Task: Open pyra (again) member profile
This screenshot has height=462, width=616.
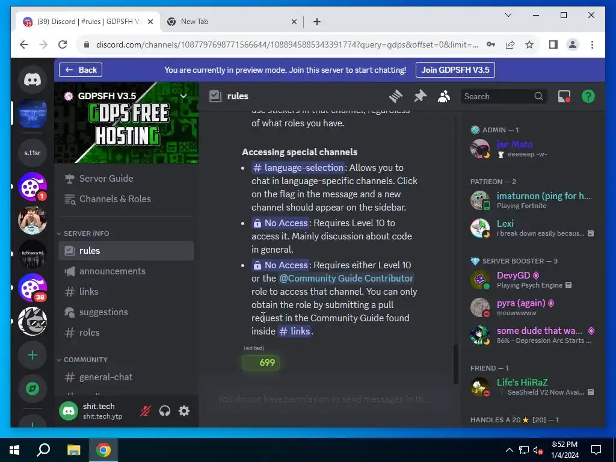Action: pyautogui.click(x=533, y=307)
